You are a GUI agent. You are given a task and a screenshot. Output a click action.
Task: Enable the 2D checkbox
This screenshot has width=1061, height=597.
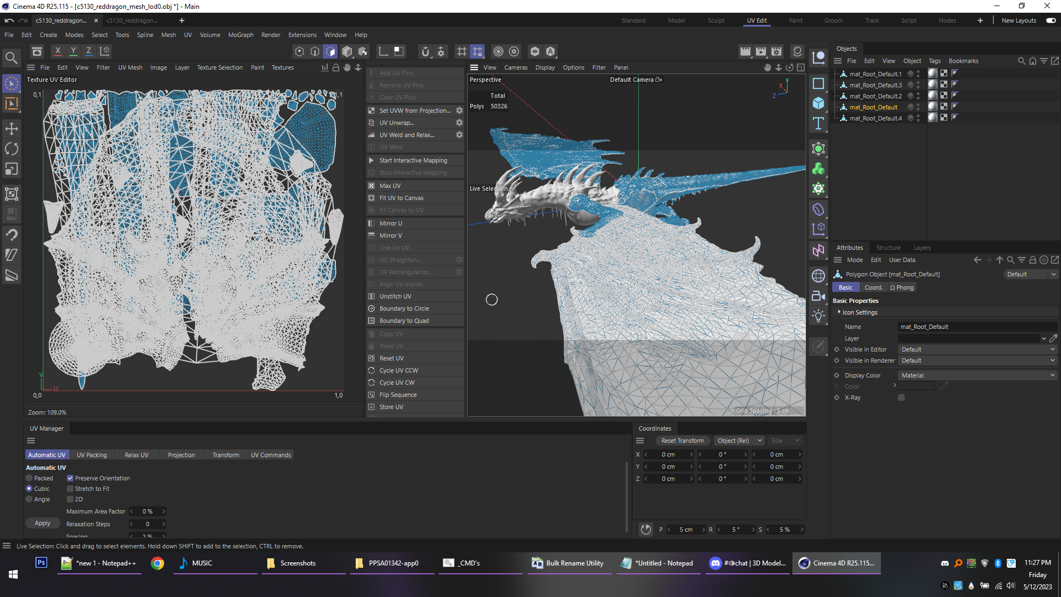[70, 499]
